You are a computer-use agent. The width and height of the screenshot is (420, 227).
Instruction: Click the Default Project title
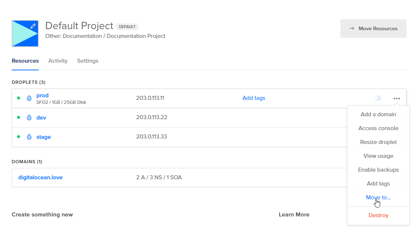[79, 26]
